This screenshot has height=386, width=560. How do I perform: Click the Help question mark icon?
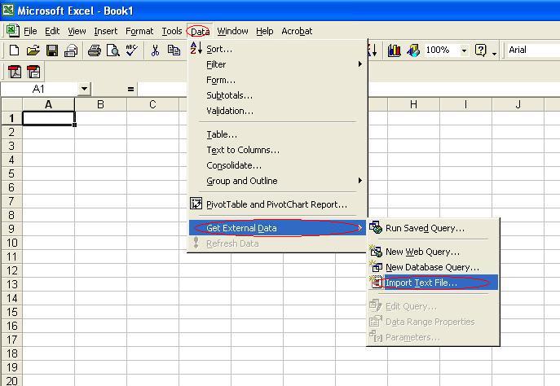[x=481, y=50]
